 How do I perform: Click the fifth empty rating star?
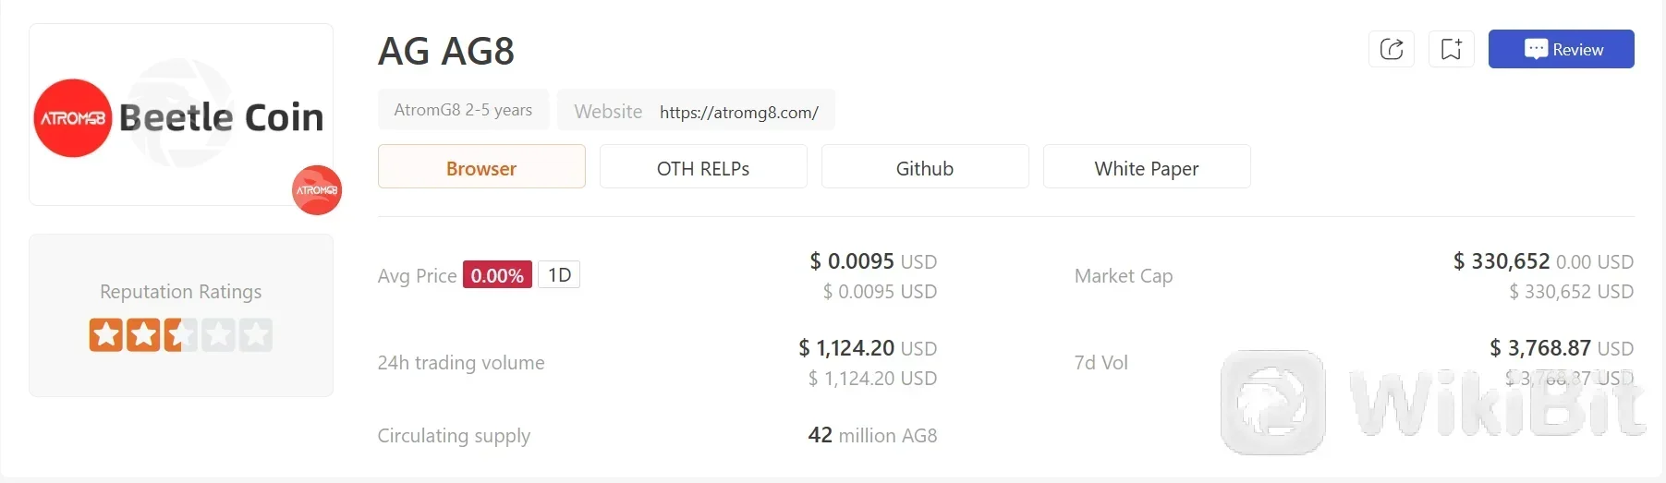pyautogui.click(x=256, y=334)
